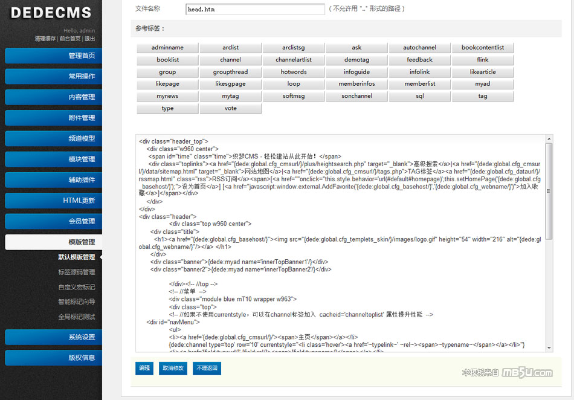The width and height of the screenshot is (574, 400).
Task: Click the sql reference tag button
Action: pos(419,96)
